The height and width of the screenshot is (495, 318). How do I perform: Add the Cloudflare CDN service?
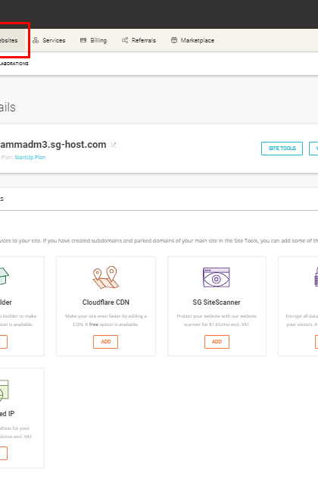pyautogui.click(x=105, y=342)
